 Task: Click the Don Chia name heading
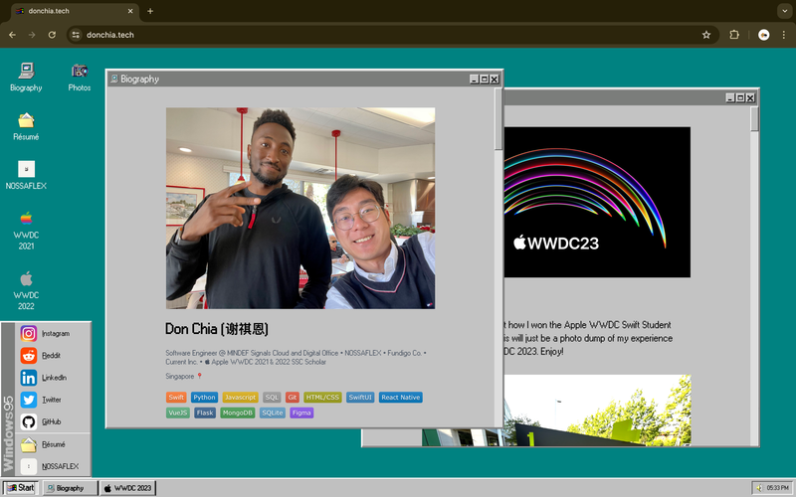pyautogui.click(x=217, y=329)
